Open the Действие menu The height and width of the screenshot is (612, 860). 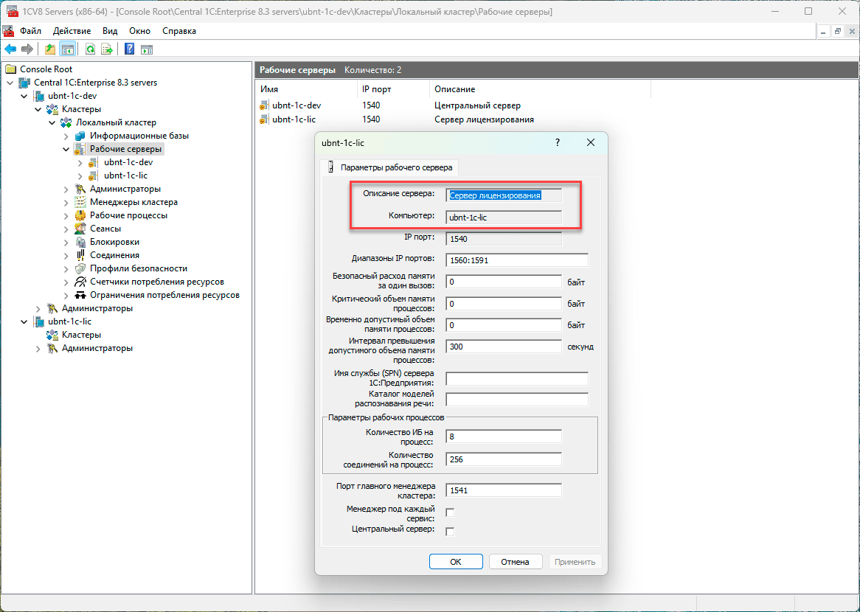pyautogui.click(x=72, y=31)
